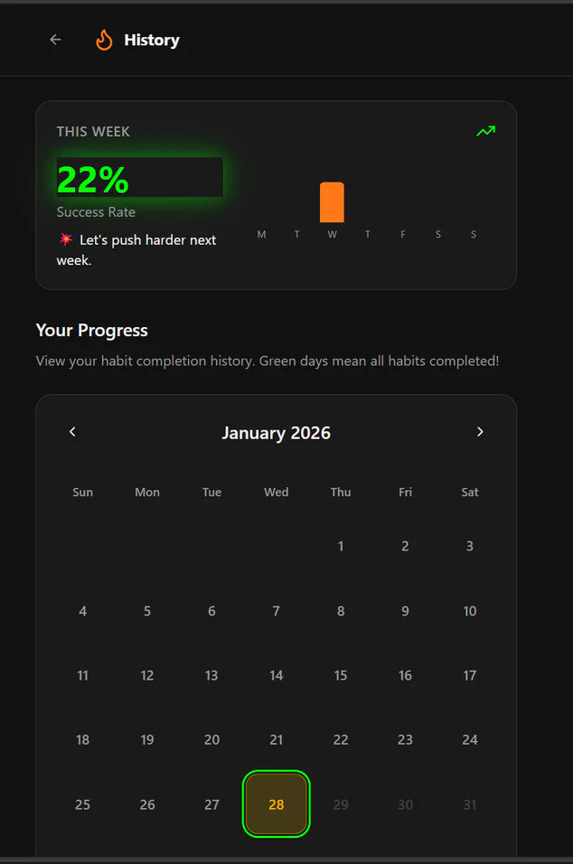Go to previous month with the left chevron

(72, 431)
